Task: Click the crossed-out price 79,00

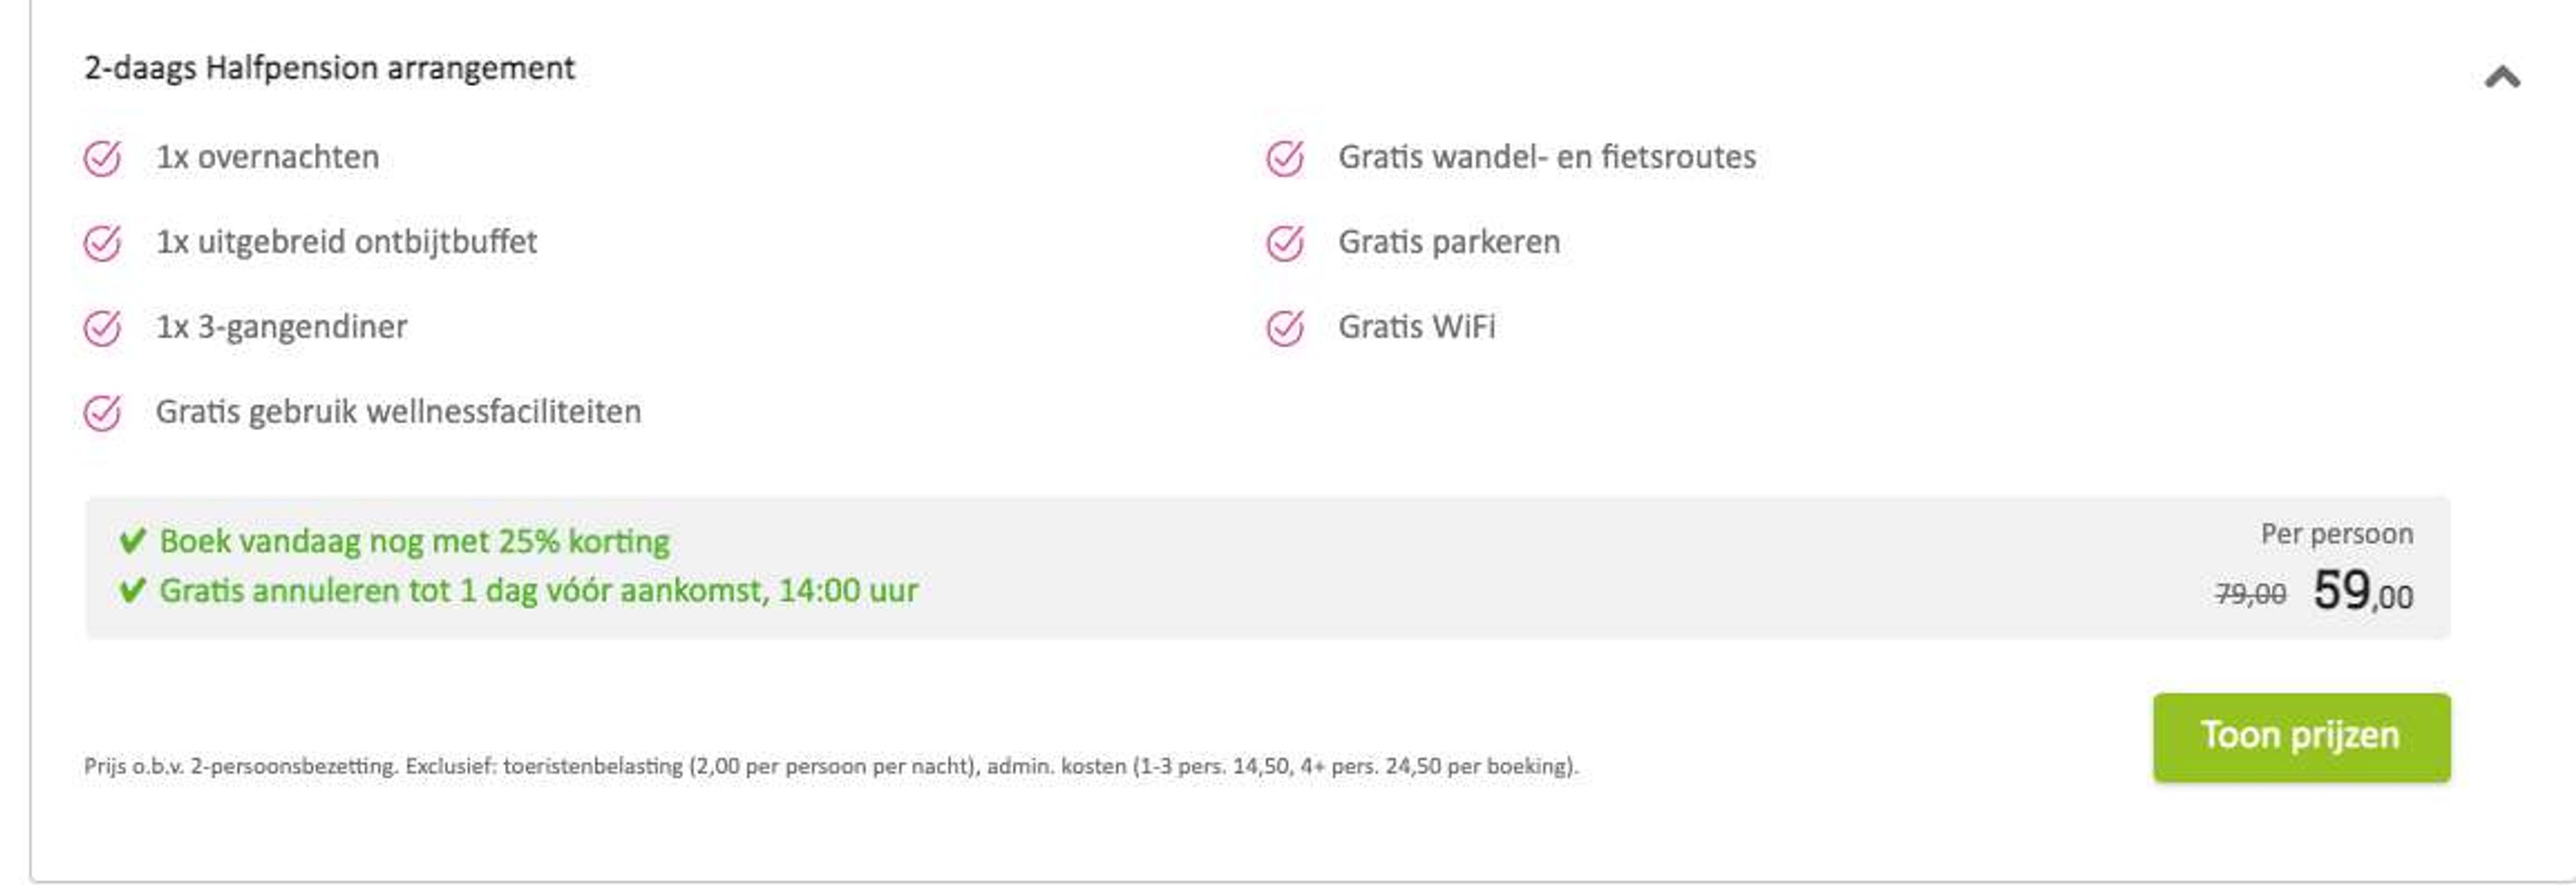Action: [x=2250, y=594]
